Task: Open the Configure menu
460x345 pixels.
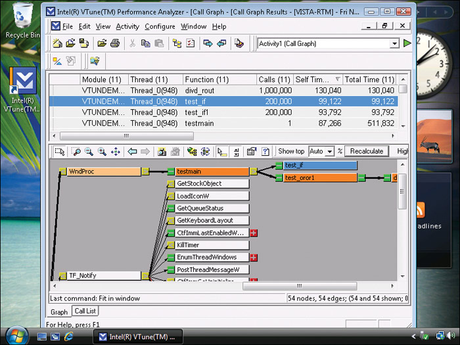Action: click(160, 26)
